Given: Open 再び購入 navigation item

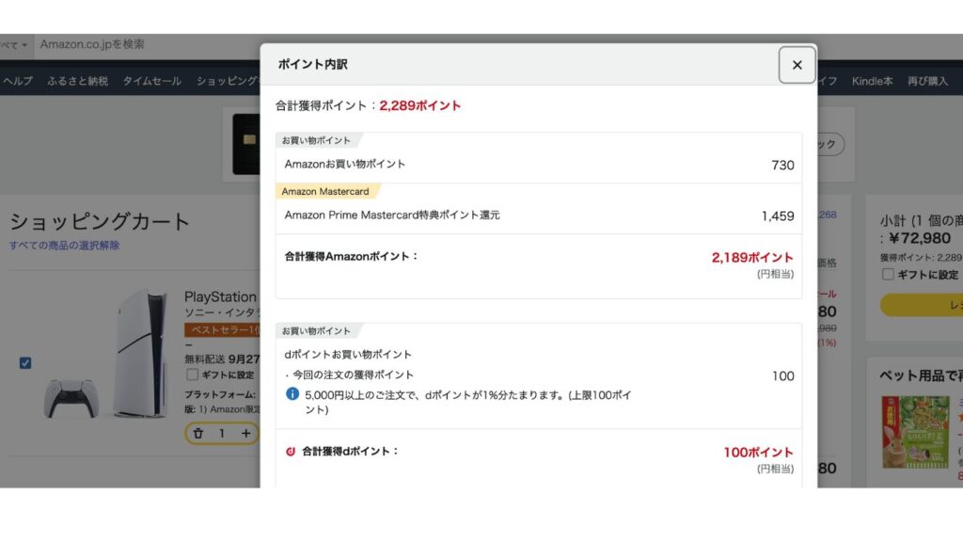Looking at the screenshot, I should [x=927, y=81].
